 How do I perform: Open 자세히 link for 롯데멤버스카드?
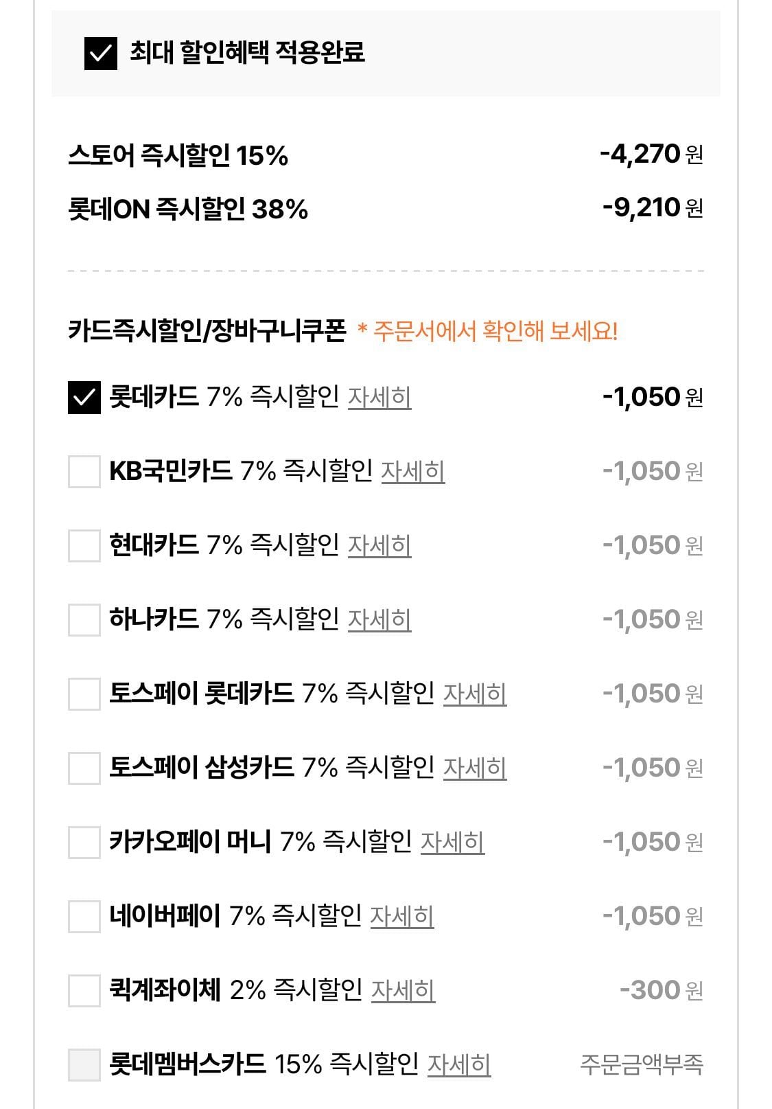pyautogui.click(x=458, y=1065)
